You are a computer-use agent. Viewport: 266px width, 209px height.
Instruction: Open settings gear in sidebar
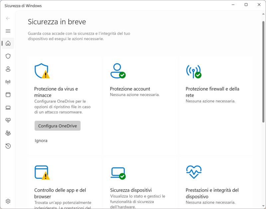click(x=8, y=201)
